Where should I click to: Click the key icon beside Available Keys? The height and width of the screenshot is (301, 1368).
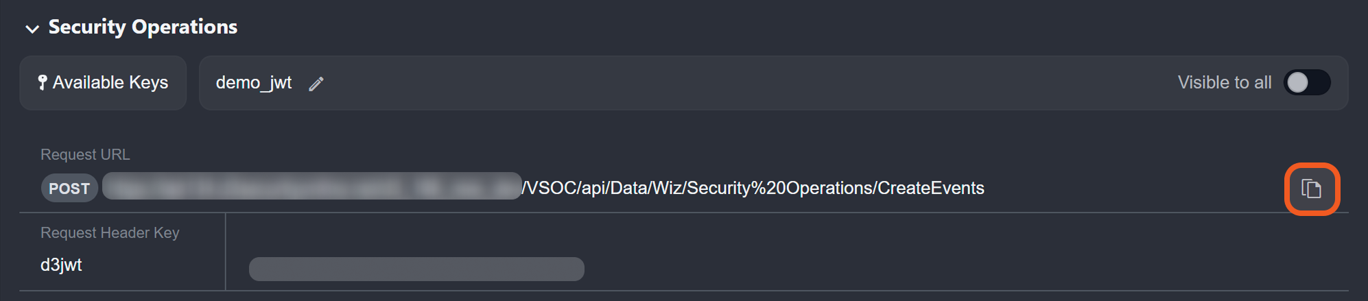click(43, 83)
